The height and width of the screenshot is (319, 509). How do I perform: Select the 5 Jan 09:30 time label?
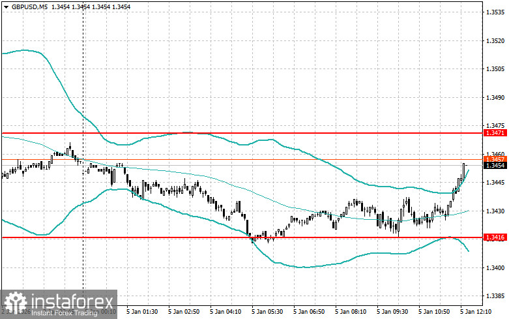[392, 312]
